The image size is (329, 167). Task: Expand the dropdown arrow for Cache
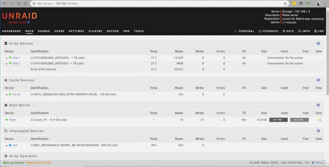pos(7,95)
